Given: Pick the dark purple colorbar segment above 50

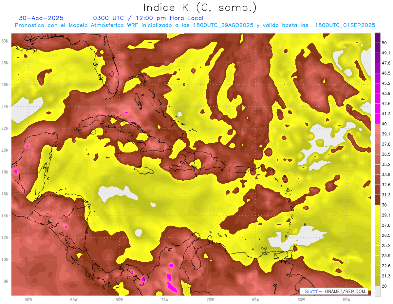Looking at the screenshot, I should pyautogui.click(x=378, y=38).
